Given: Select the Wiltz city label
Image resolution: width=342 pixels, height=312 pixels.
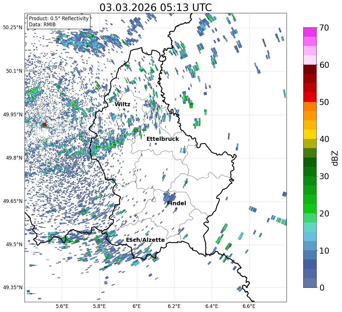Looking at the screenshot, I should [x=122, y=104].
